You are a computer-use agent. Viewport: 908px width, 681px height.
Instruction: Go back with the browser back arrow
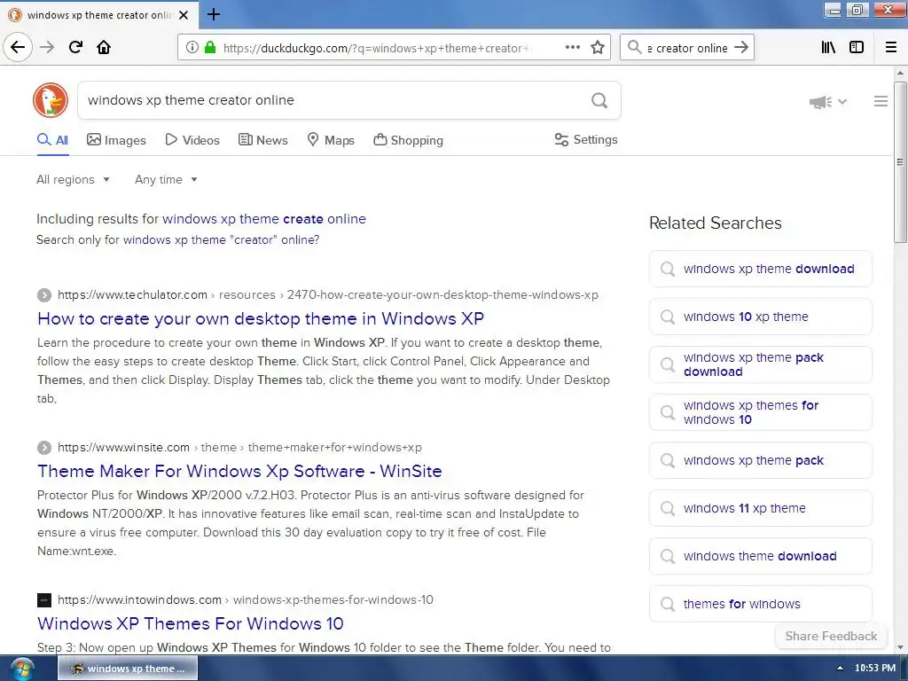(x=18, y=47)
